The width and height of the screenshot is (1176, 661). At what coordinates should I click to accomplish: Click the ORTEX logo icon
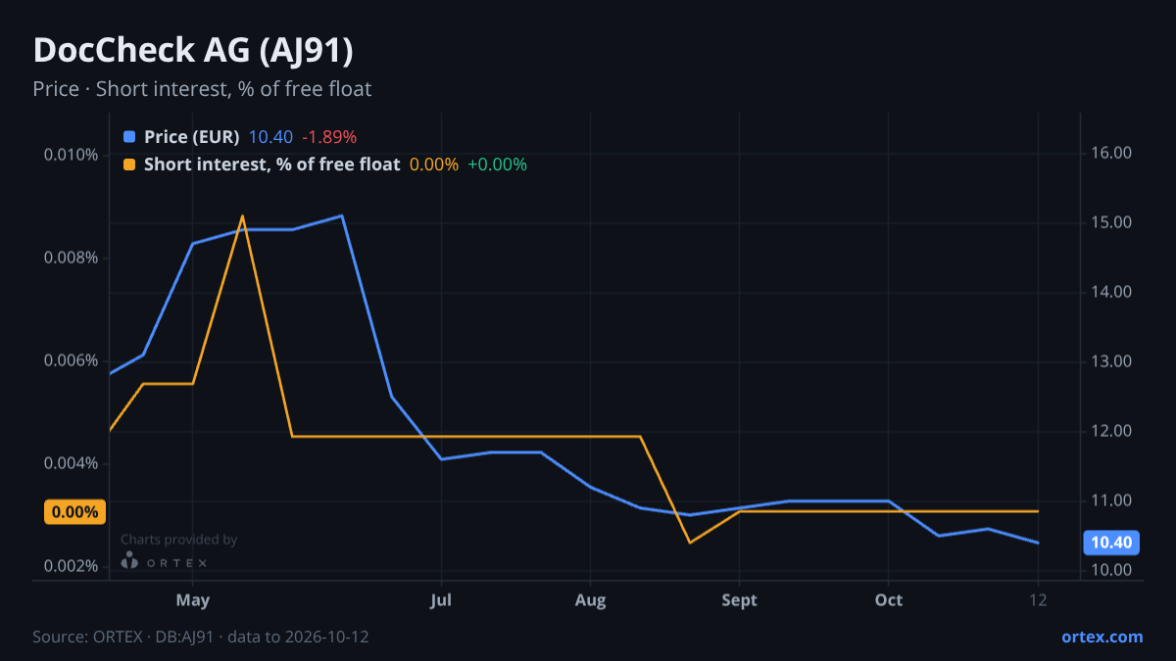point(129,561)
